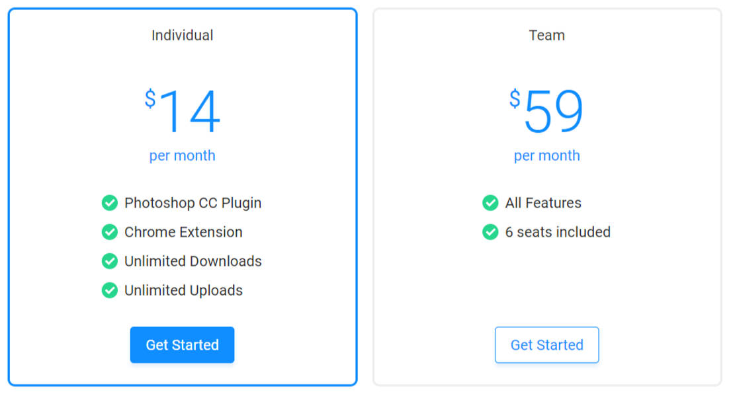Click 'per month' under the $14 price
This screenshot has width=733, height=394.
pyautogui.click(x=183, y=155)
